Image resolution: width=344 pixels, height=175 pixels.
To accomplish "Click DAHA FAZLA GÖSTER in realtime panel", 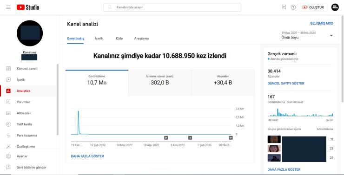I will tap(284, 169).
